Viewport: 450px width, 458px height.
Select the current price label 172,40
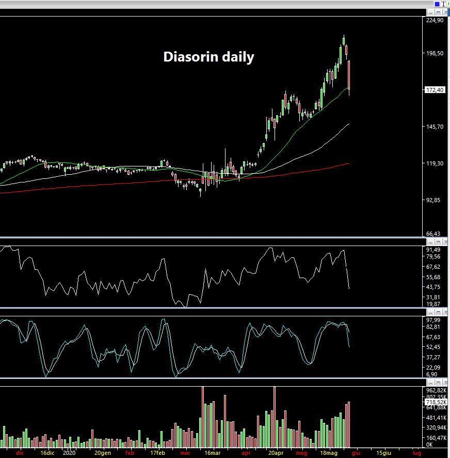(x=435, y=90)
